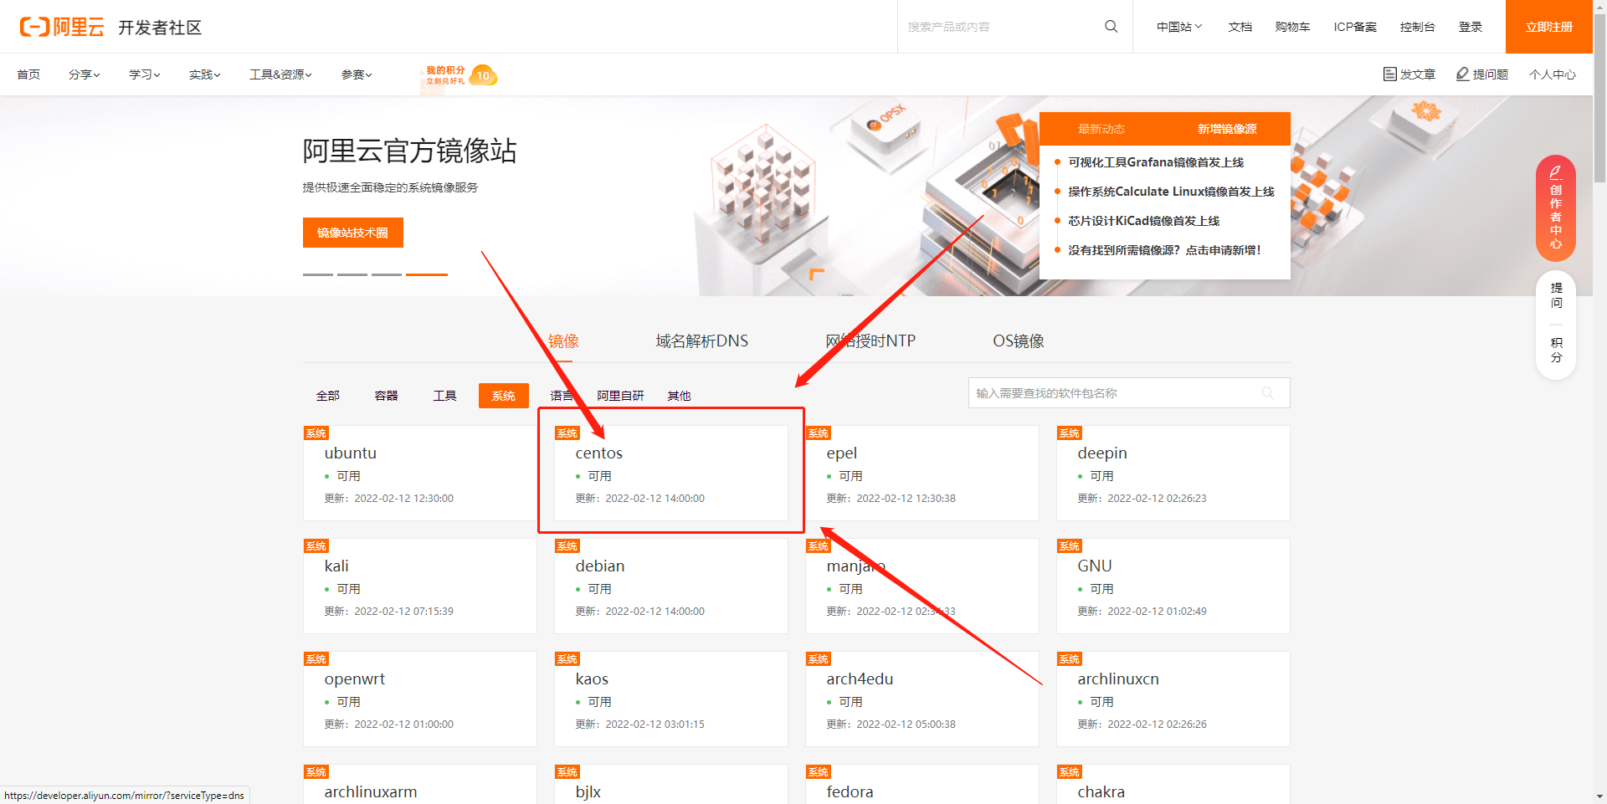Go to 首页 home page
1607x804 pixels.
(x=28, y=74)
